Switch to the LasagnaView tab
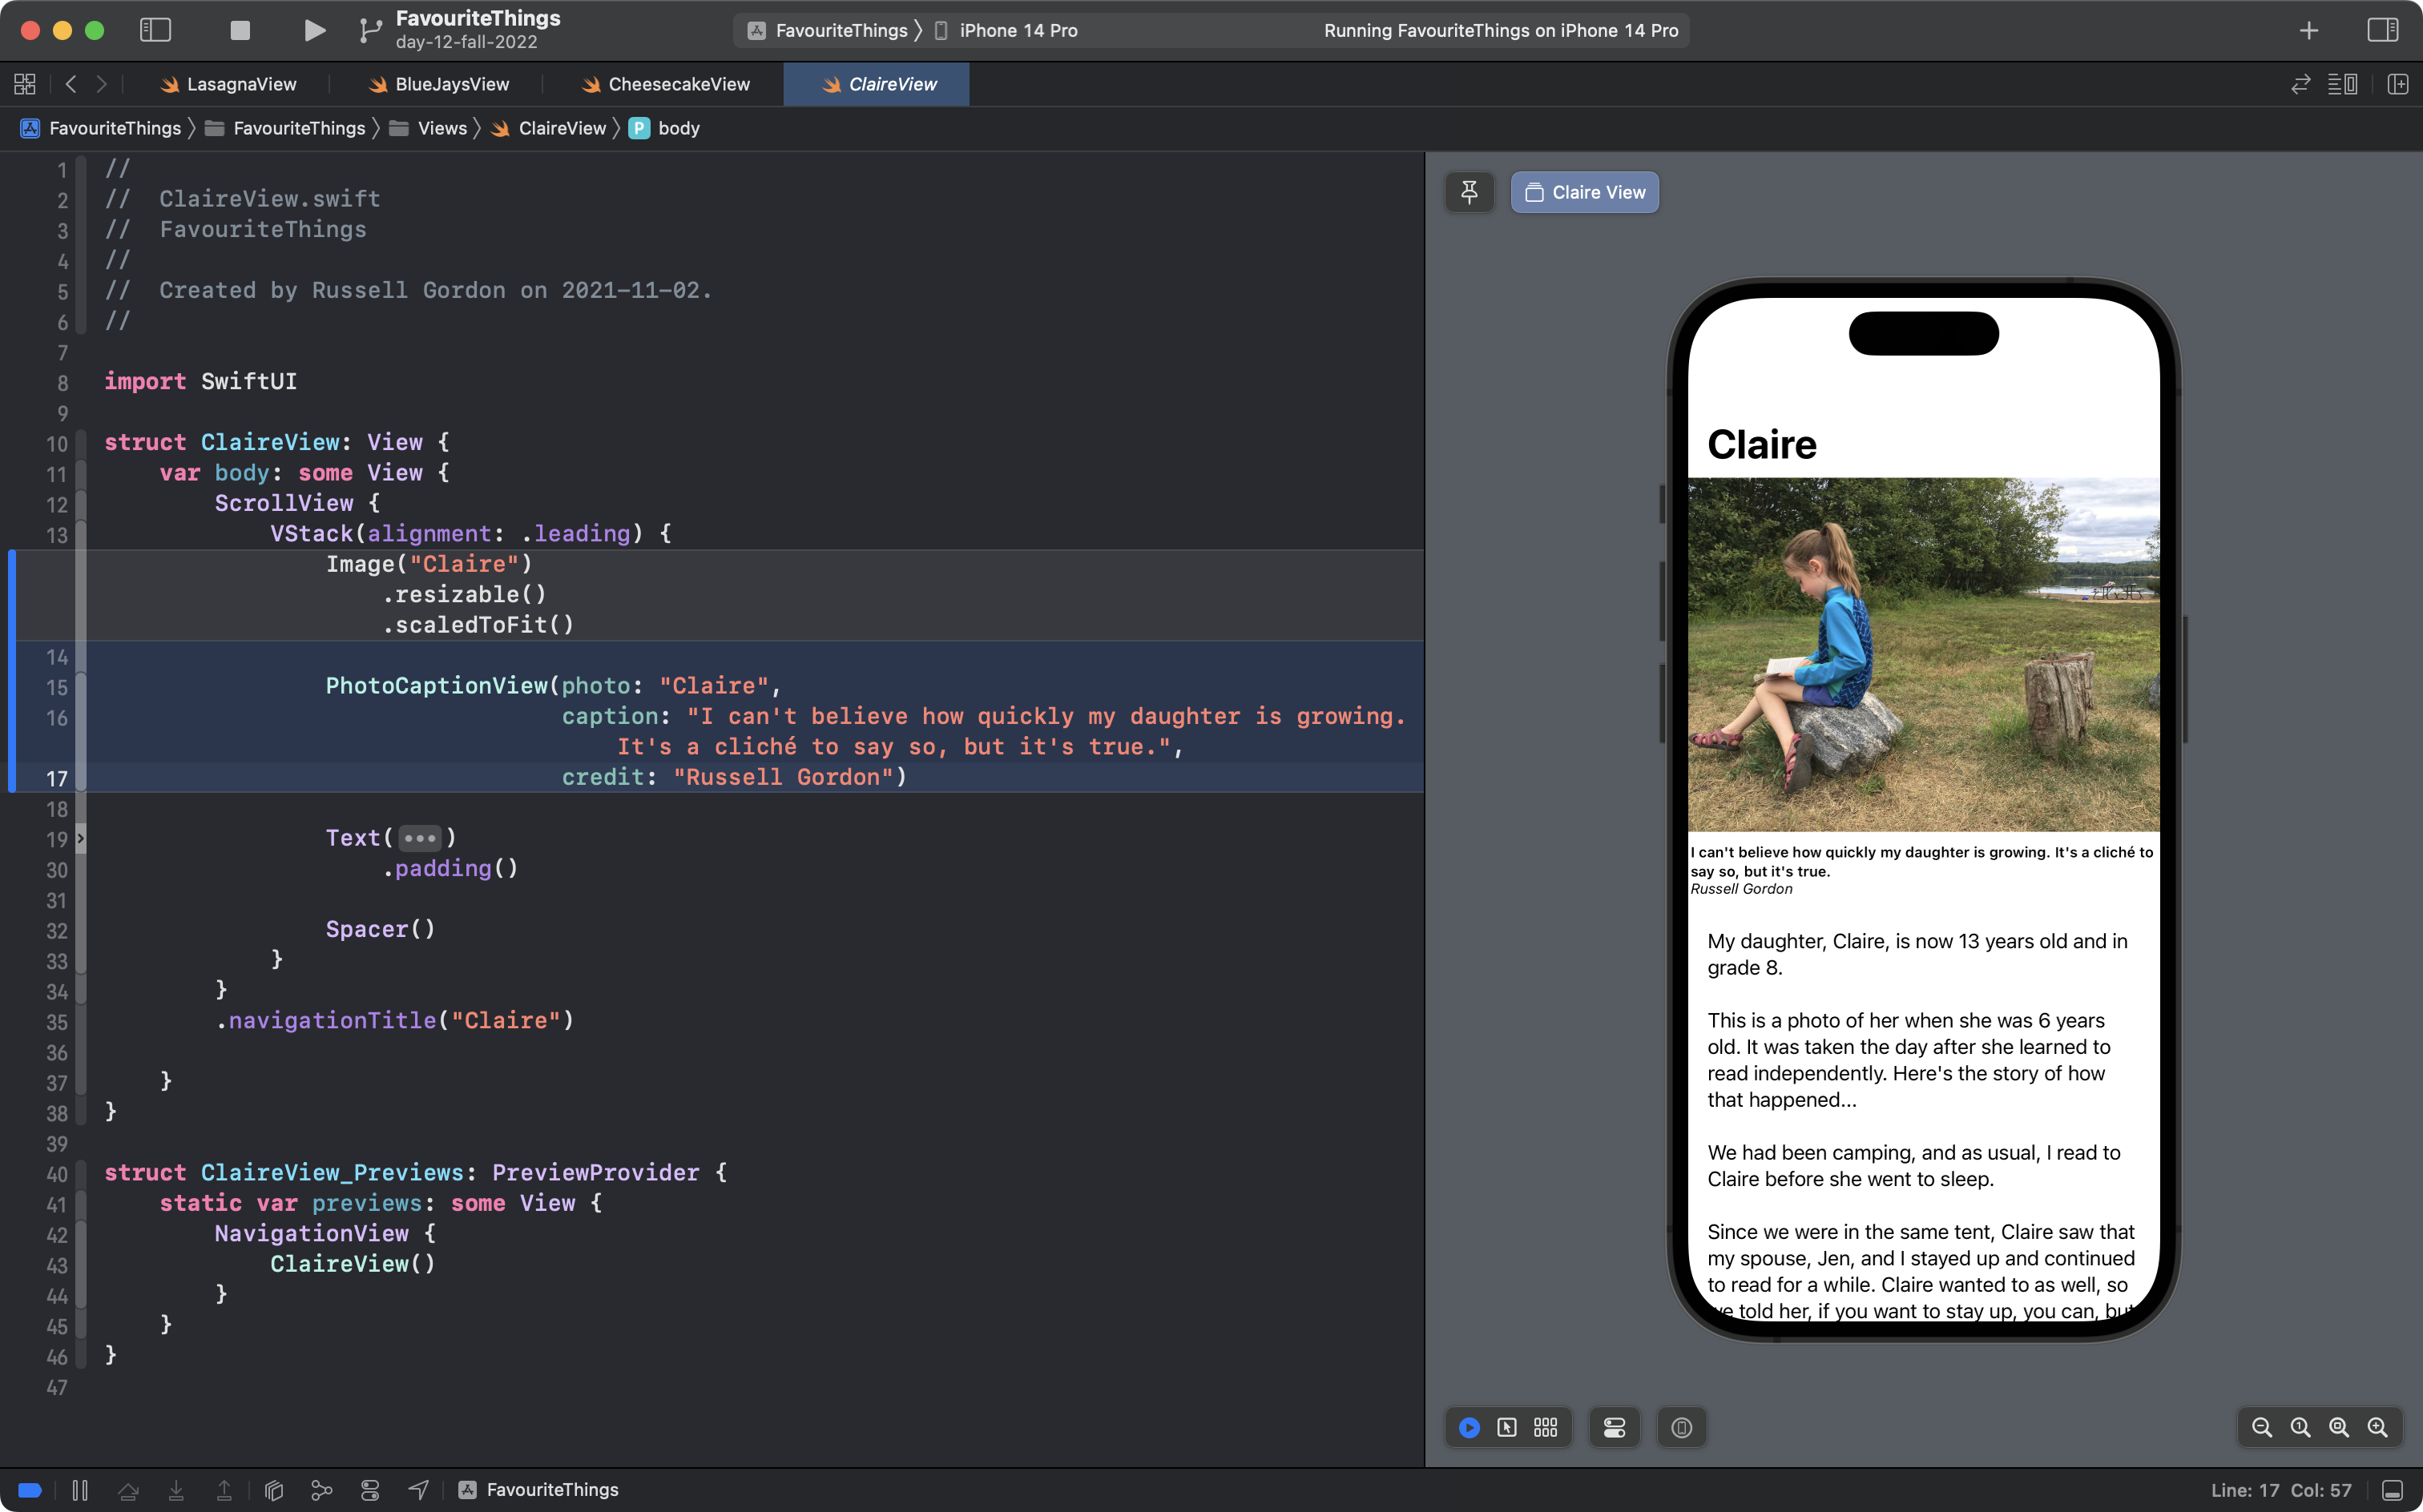This screenshot has height=1512, width=2423. (x=240, y=84)
